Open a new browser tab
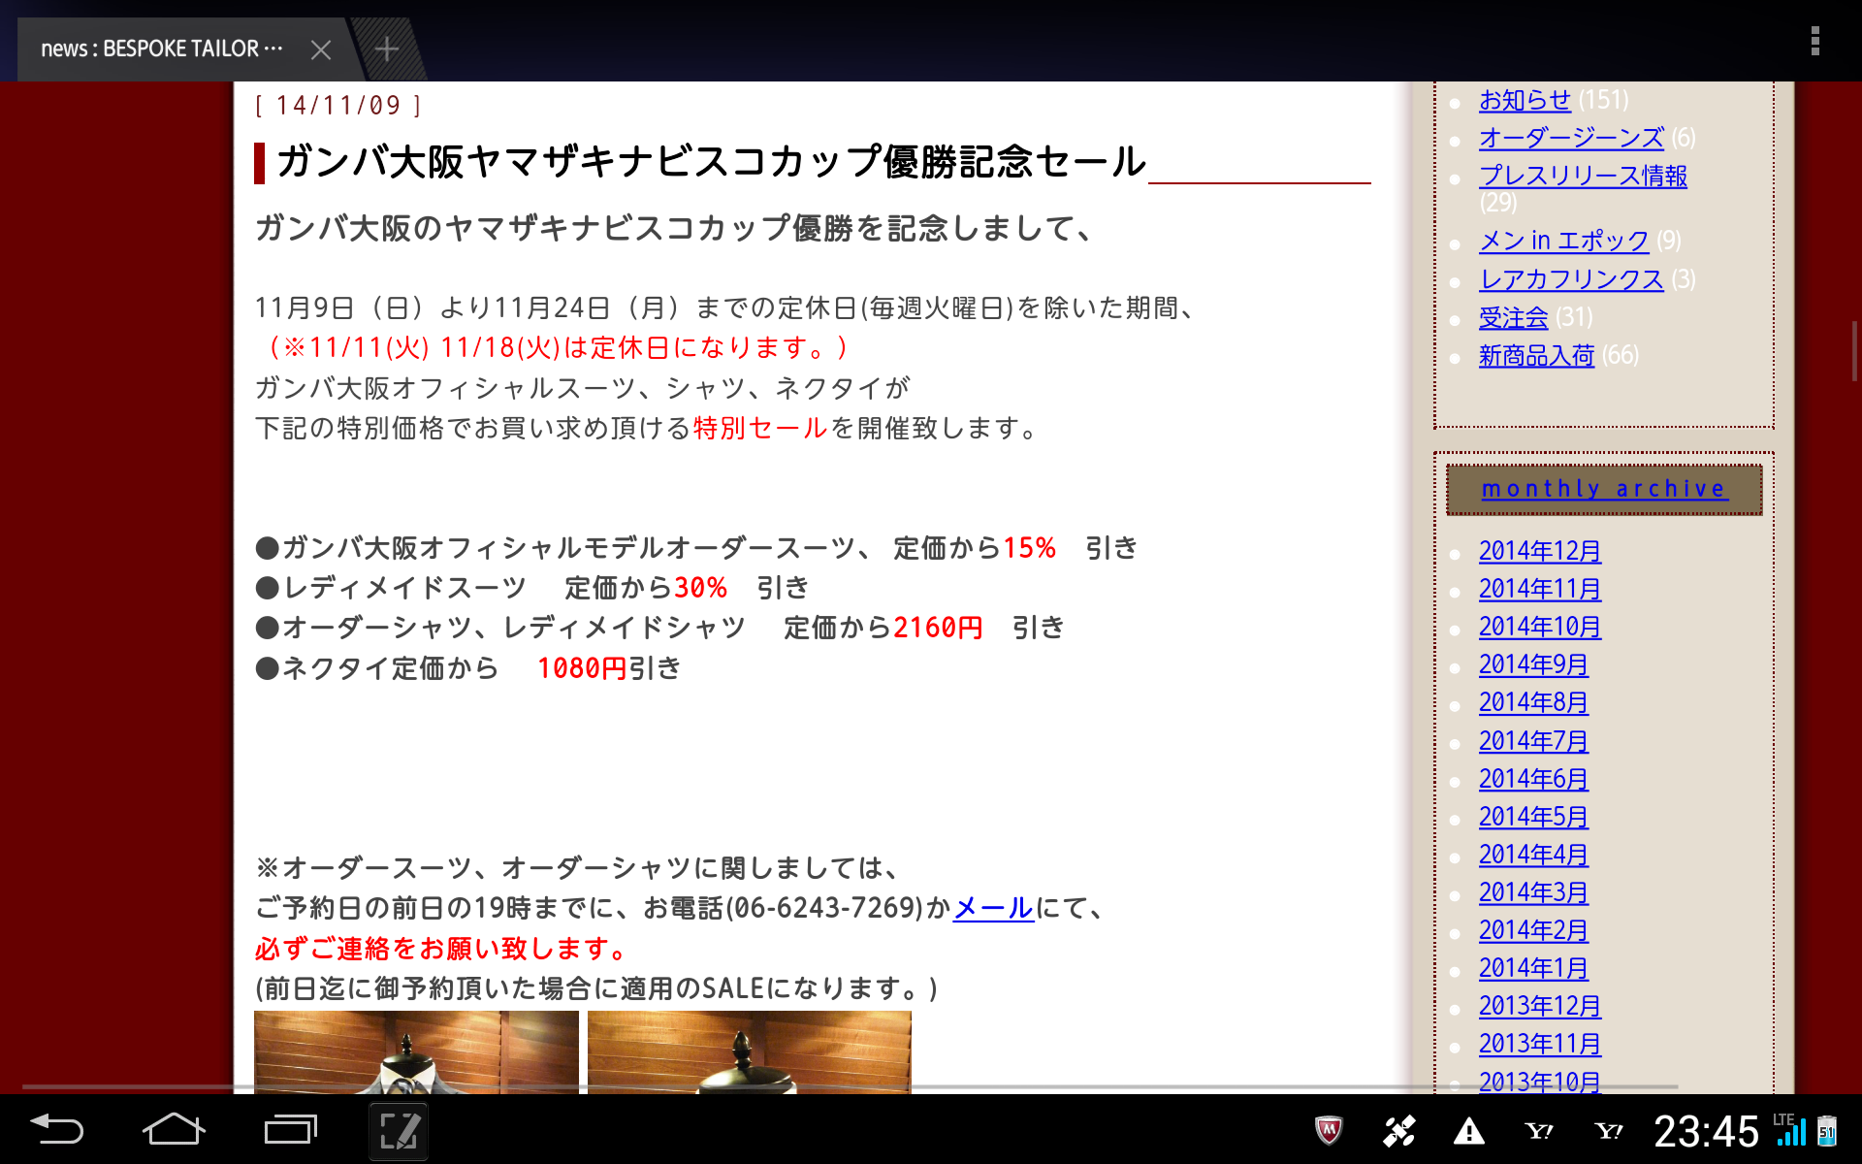The width and height of the screenshot is (1862, 1164). point(387,49)
